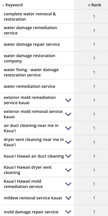Expand 'Kaua'i Hawaii dryer vent cleaning' chevron
This screenshot has height=216, width=108.
point(68,170)
